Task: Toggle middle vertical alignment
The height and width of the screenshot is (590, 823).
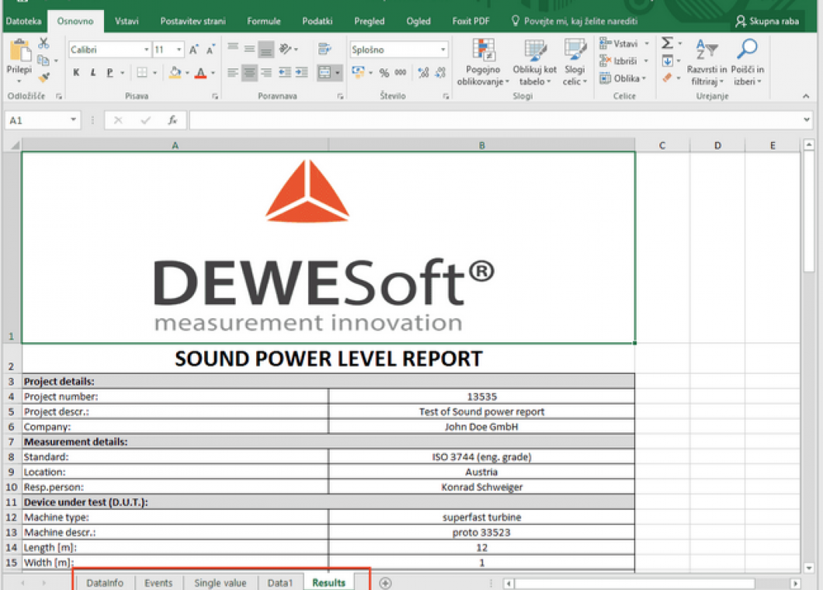Action: [250, 49]
